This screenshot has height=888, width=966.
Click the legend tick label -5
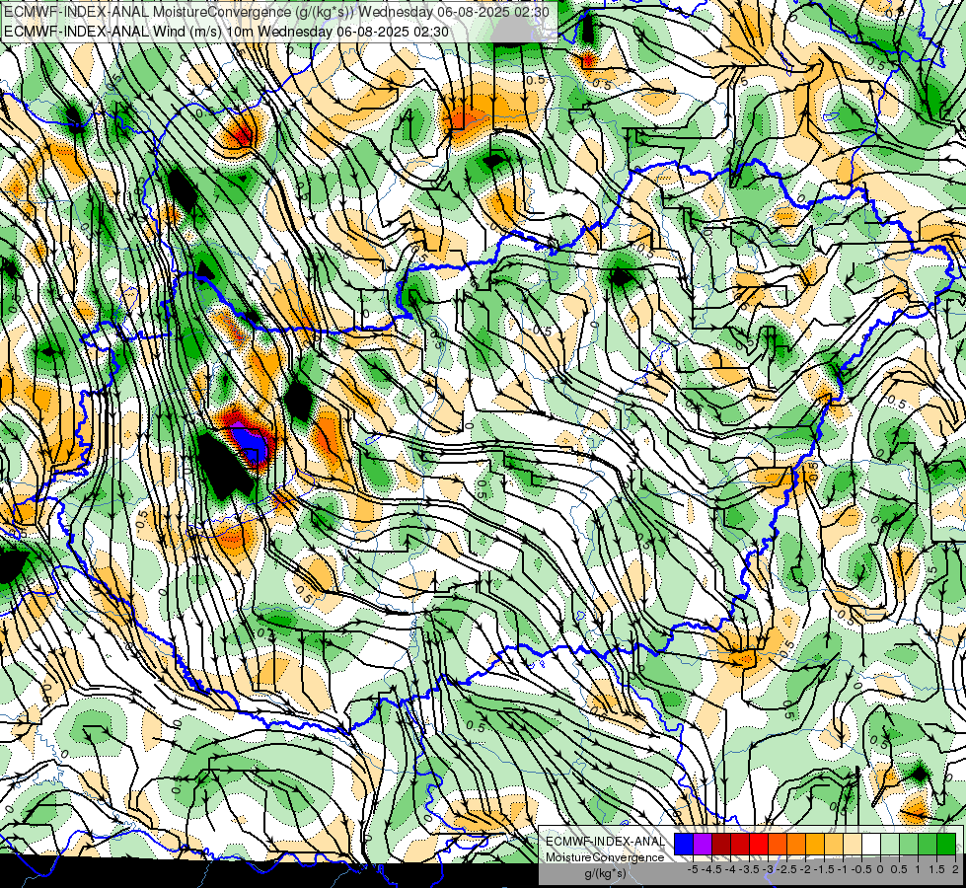[693, 869]
